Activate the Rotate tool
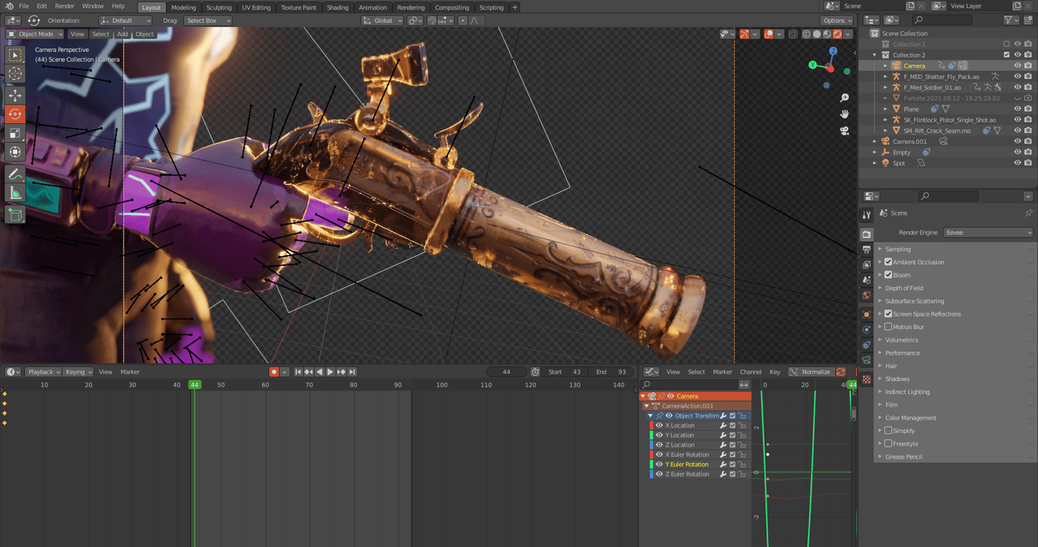Viewport: 1038px width, 547px height. [x=15, y=114]
